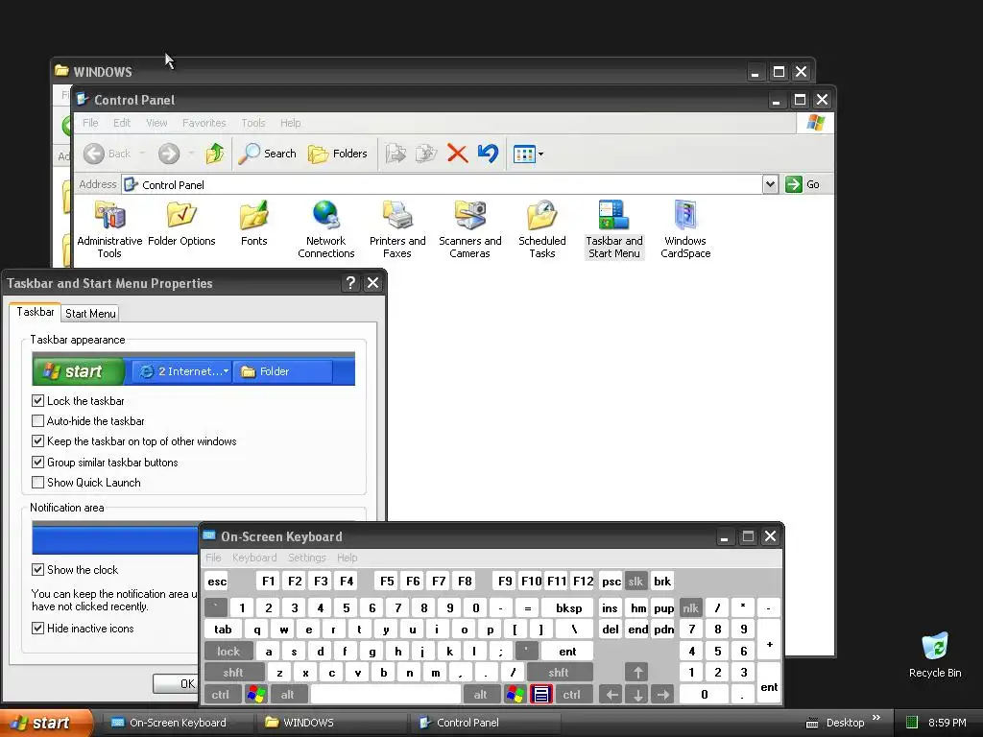This screenshot has width=983, height=737.
Task: Select Taskbar and Start Menu icon
Action: [614, 229]
